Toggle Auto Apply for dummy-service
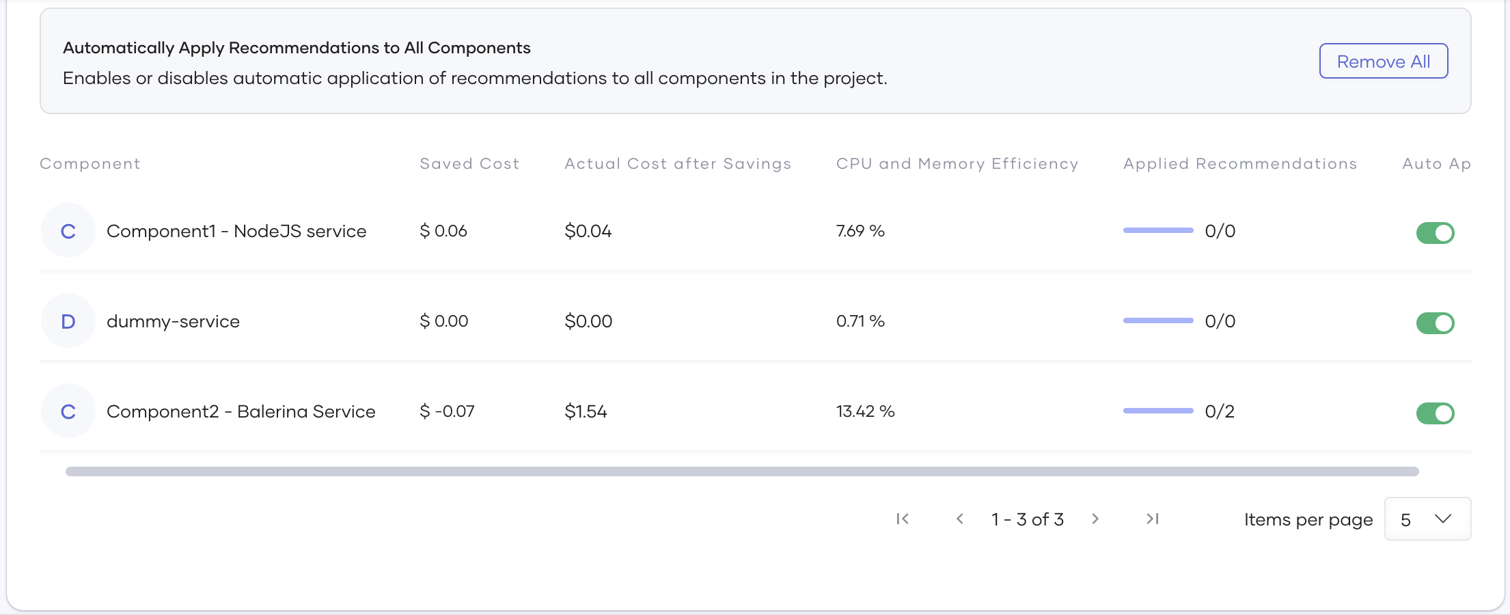Image resolution: width=1510 pixels, height=615 pixels. point(1435,323)
